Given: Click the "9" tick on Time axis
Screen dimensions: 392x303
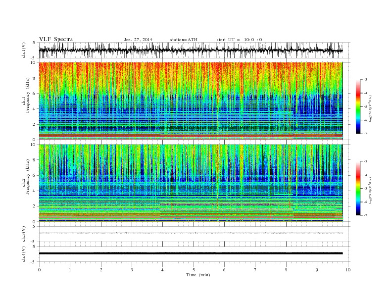Looking at the screenshot, I should coord(317,270).
